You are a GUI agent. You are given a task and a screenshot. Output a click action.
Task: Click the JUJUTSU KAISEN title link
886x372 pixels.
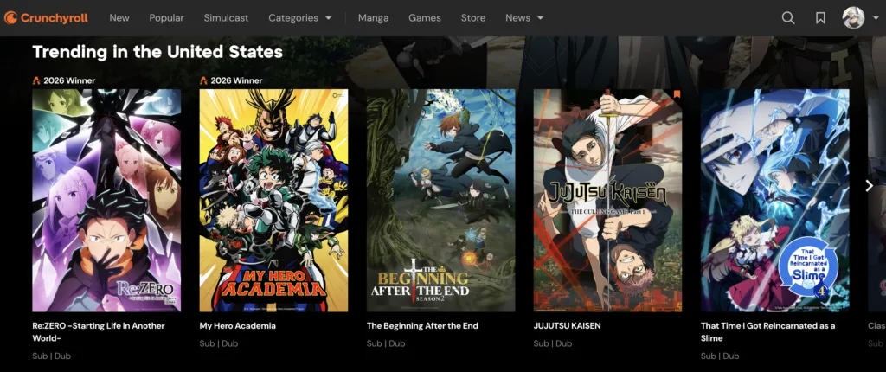click(x=568, y=326)
